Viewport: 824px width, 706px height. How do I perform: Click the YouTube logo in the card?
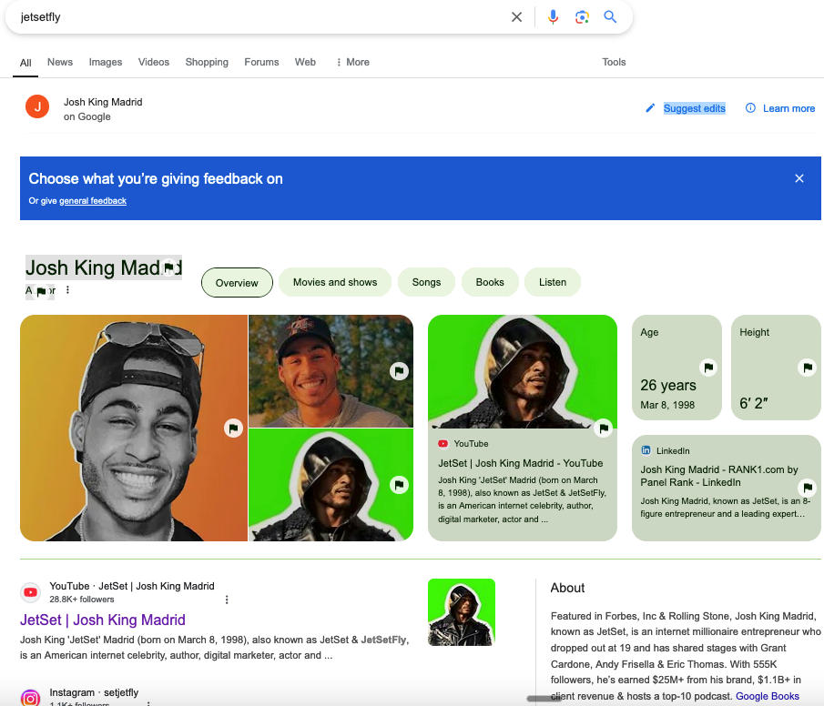(443, 444)
